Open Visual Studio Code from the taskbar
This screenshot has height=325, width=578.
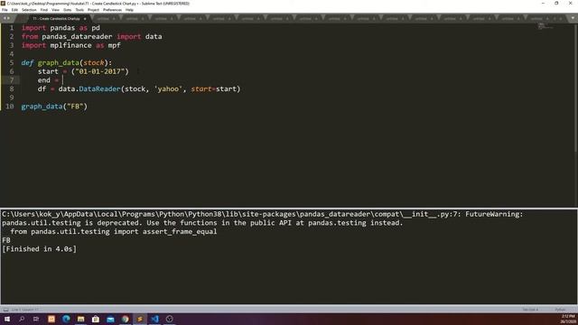point(154,319)
